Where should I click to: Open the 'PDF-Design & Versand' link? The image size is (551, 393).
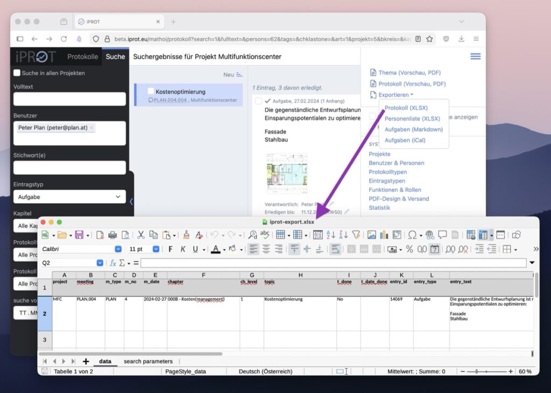coord(399,199)
